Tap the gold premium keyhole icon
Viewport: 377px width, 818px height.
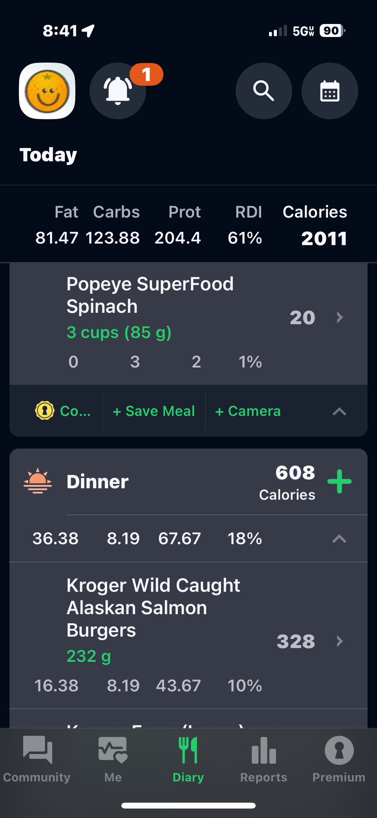[45, 411]
